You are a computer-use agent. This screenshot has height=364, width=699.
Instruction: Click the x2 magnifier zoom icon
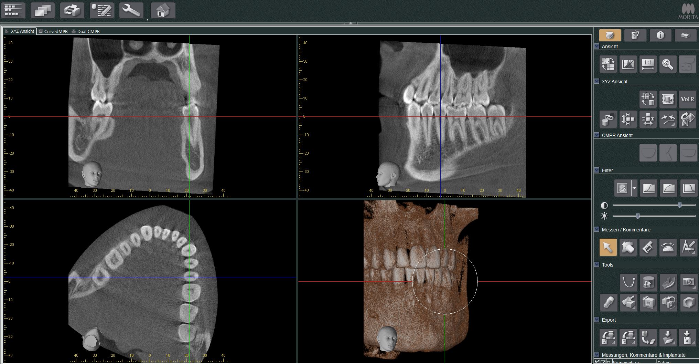coord(668,64)
